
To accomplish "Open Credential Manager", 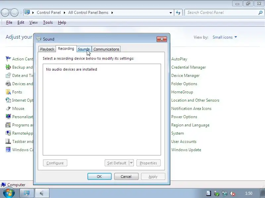I will [188, 67].
